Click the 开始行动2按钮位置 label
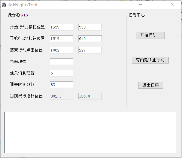 point(27,38)
